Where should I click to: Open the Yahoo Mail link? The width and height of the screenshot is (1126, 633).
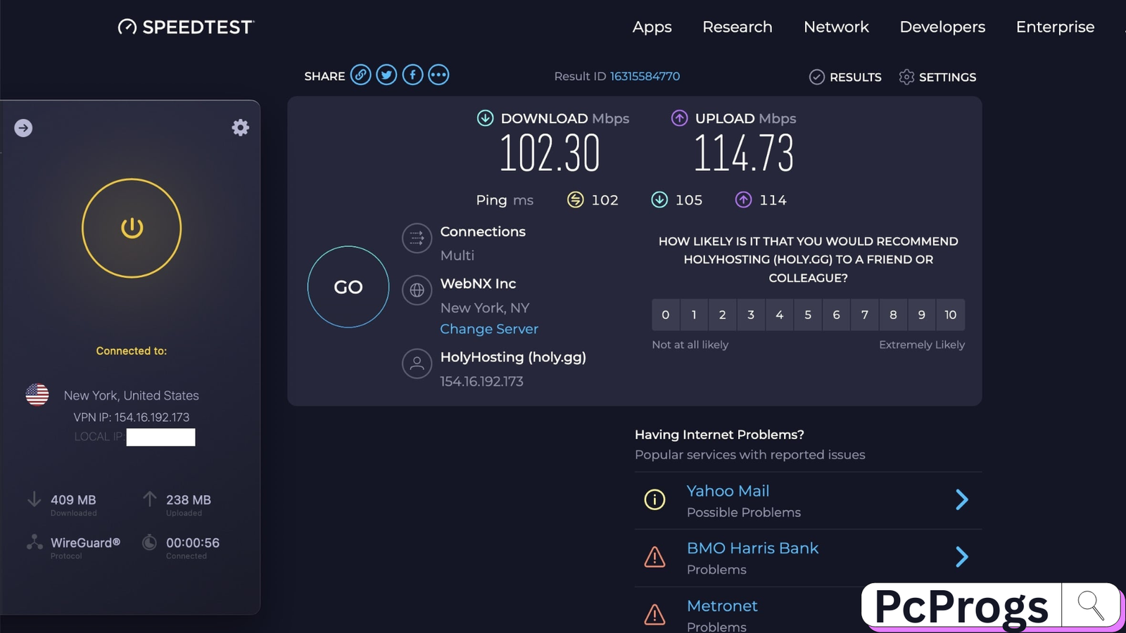click(728, 490)
